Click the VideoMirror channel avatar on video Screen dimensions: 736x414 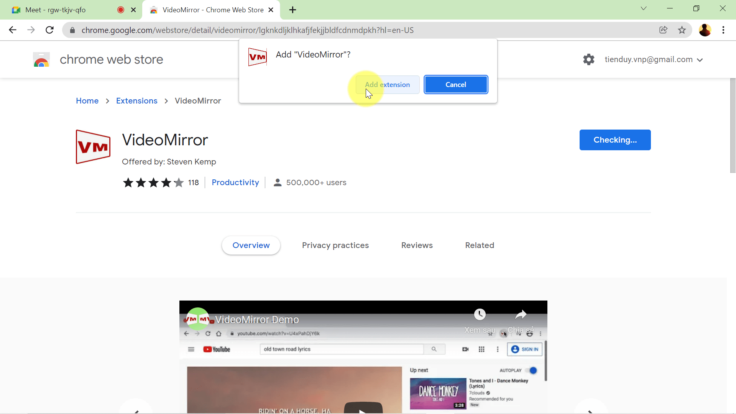(198, 319)
